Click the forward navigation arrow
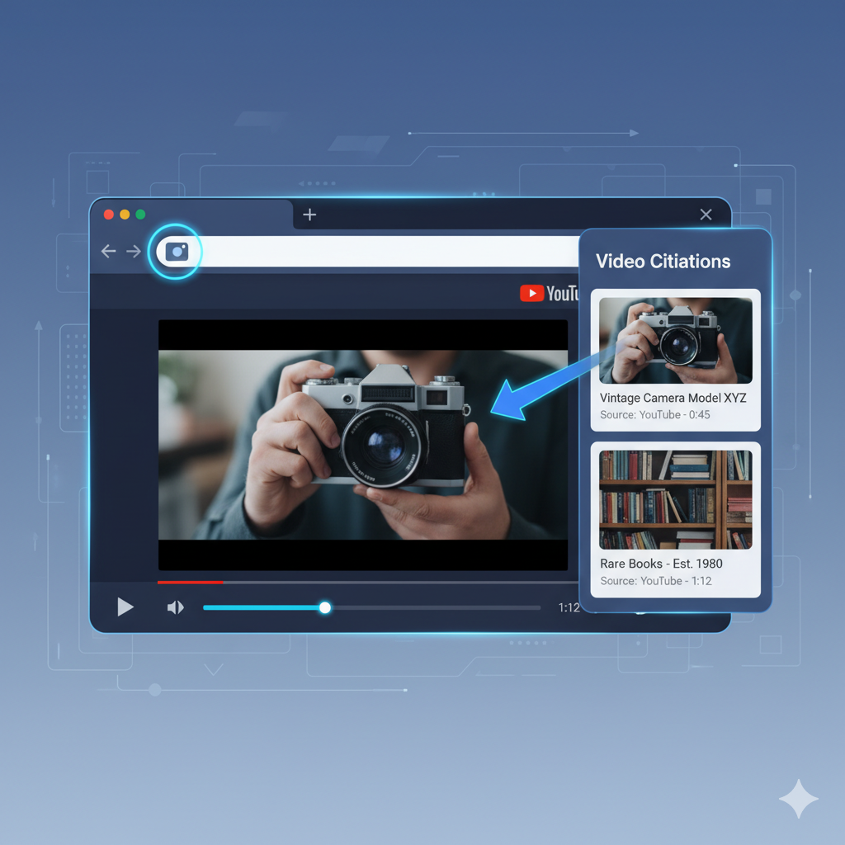This screenshot has height=845, width=845. (134, 251)
